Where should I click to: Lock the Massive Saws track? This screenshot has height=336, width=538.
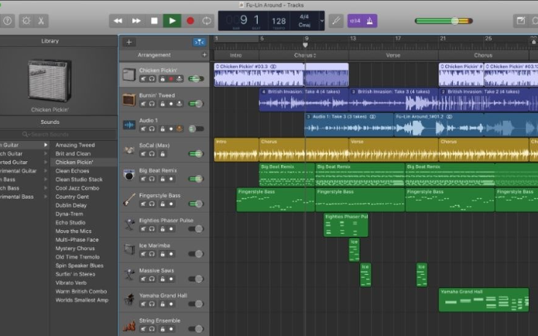click(x=163, y=279)
